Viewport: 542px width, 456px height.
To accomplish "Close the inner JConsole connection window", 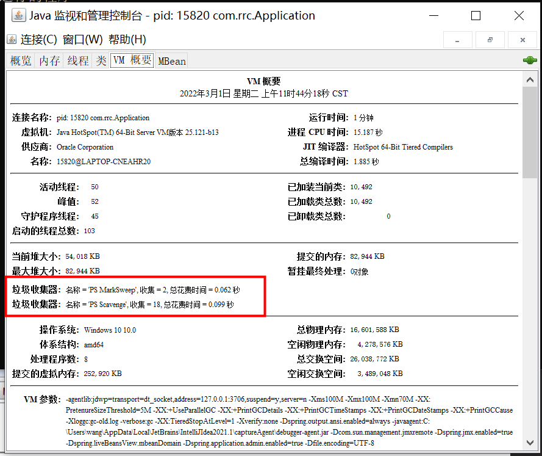I will click(x=522, y=40).
